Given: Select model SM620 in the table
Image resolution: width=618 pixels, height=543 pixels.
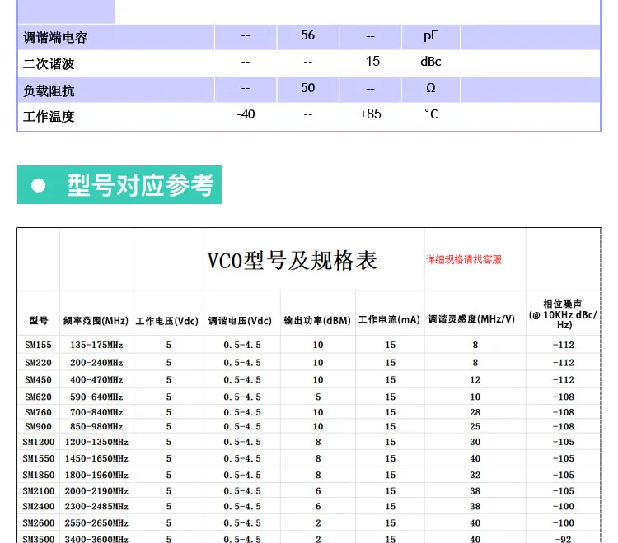Looking at the screenshot, I should click(x=38, y=397).
